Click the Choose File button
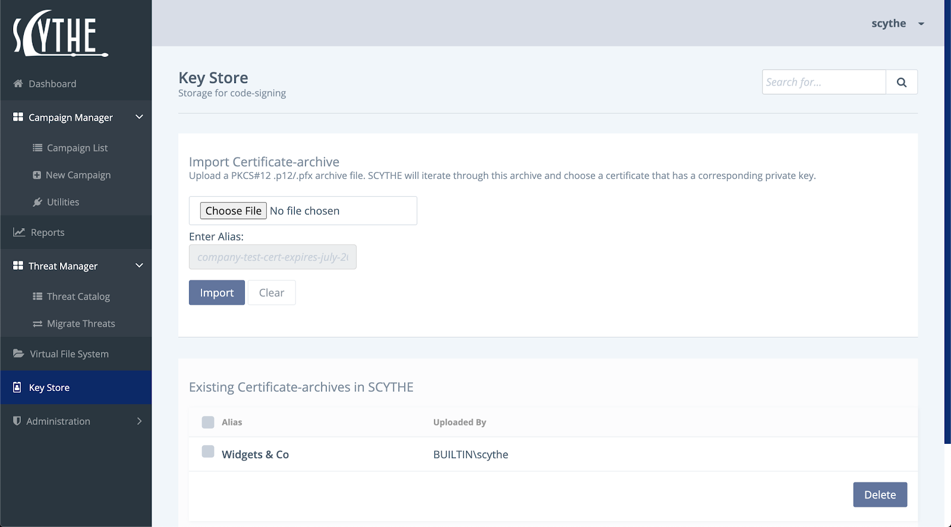This screenshot has height=527, width=951. [x=233, y=211]
